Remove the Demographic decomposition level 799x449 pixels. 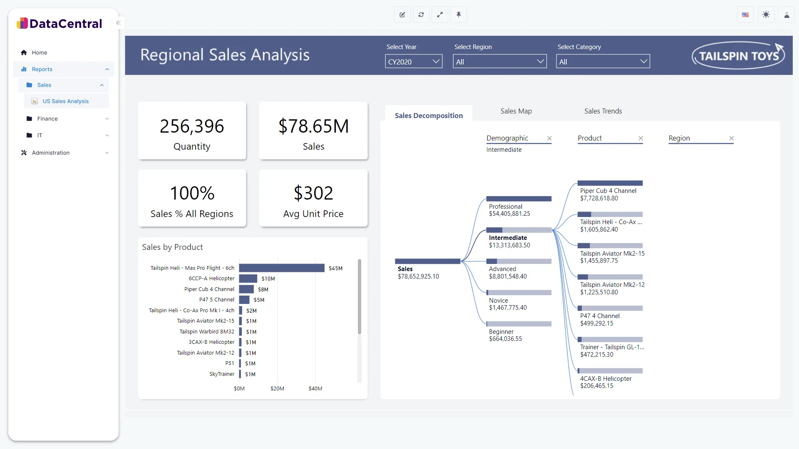pyautogui.click(x=549, y=138)
